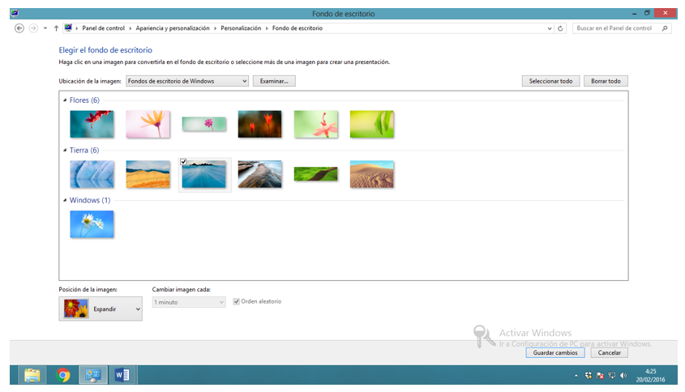685x392 pixels.
Task: Select the pink orchid on green wallpaper
Action: point(316,124)
